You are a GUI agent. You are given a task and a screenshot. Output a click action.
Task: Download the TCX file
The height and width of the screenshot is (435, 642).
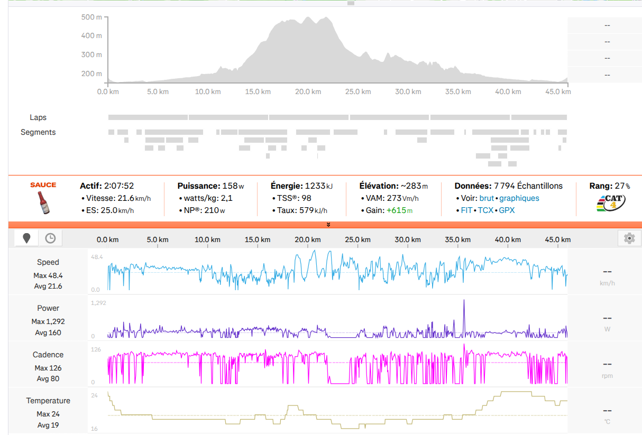point(485,210)
